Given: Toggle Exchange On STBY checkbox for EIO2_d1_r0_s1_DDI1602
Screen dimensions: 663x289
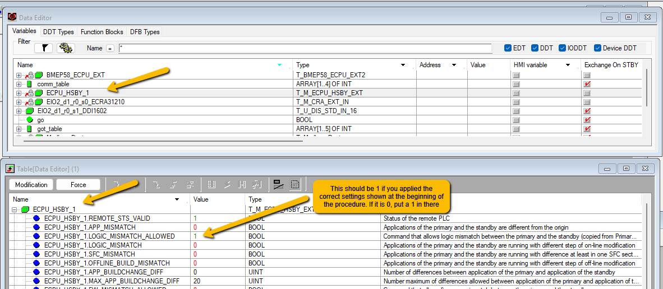Looking at the screenshot, I should tap(587, 111).
